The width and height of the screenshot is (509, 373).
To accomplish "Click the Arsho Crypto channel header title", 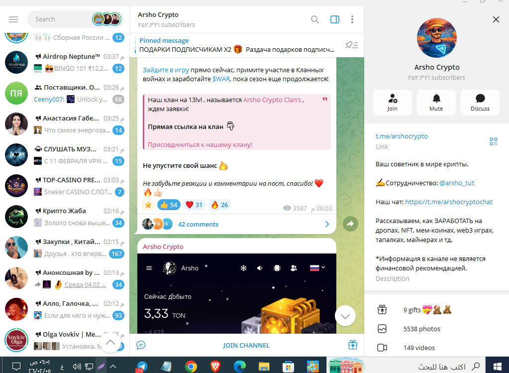I will (x=158, y=14).
